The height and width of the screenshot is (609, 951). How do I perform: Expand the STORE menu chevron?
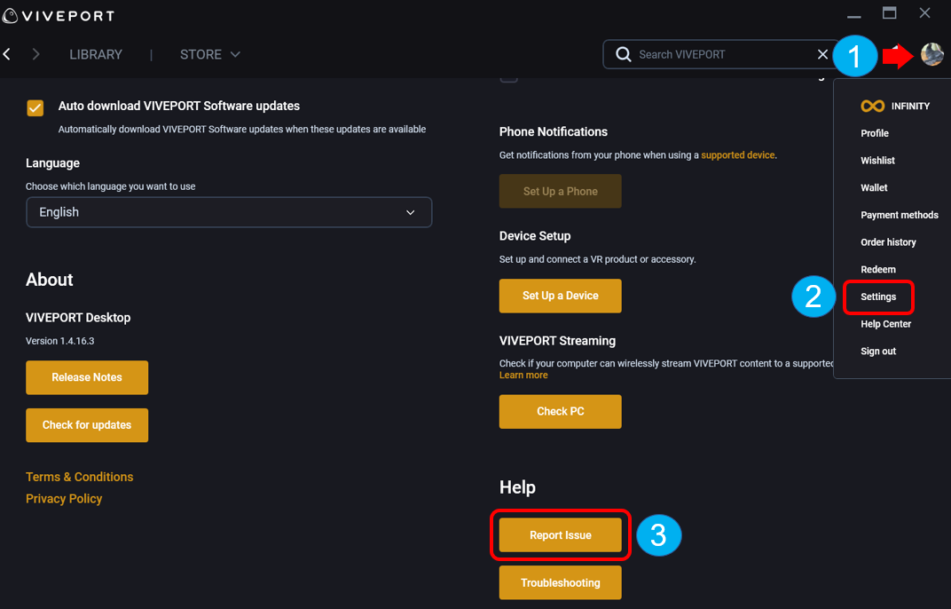pyautogui.click(x=235, y=55)
